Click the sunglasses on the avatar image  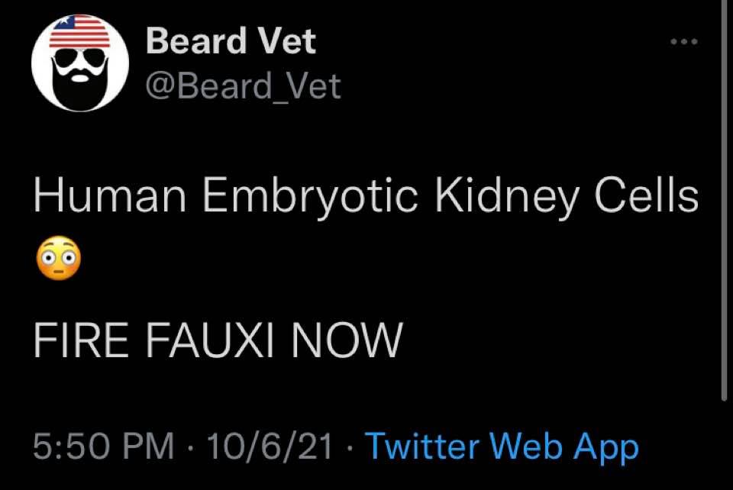point(79,58)
